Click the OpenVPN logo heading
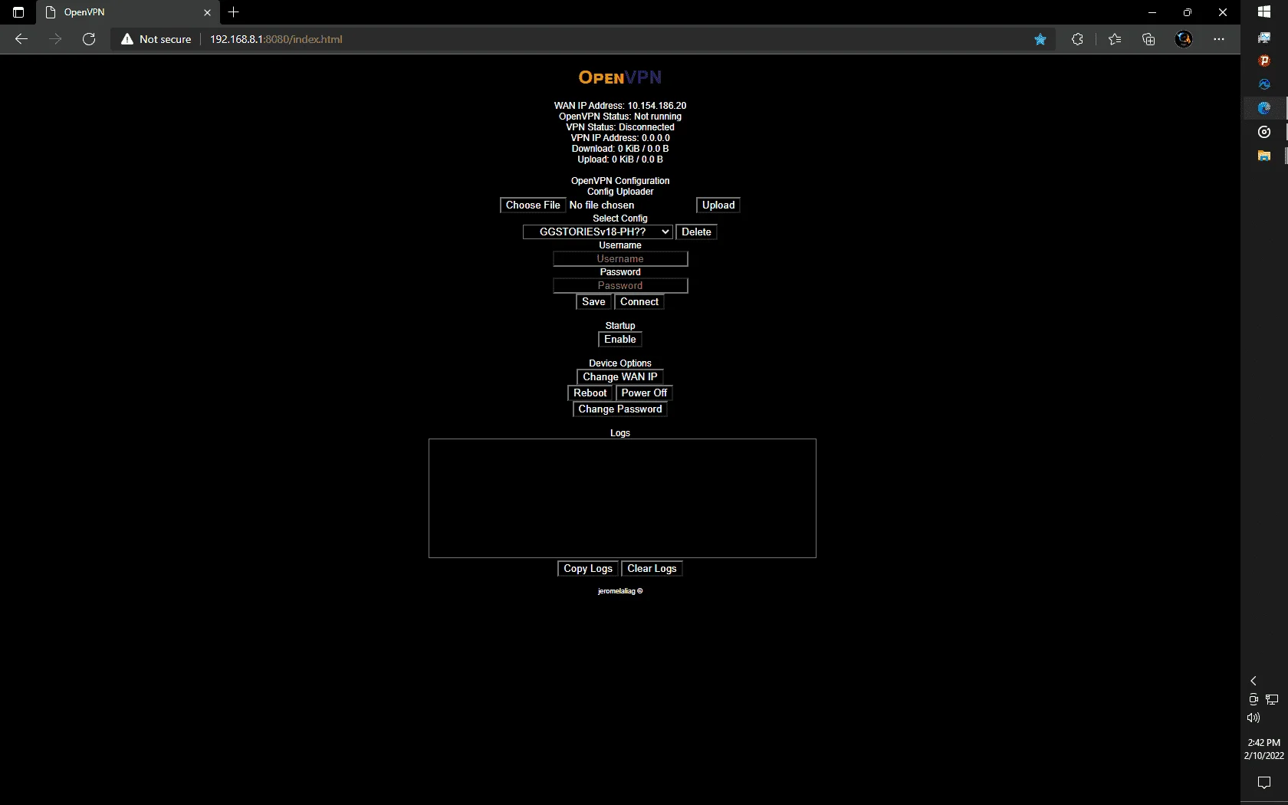 (620, 77)
